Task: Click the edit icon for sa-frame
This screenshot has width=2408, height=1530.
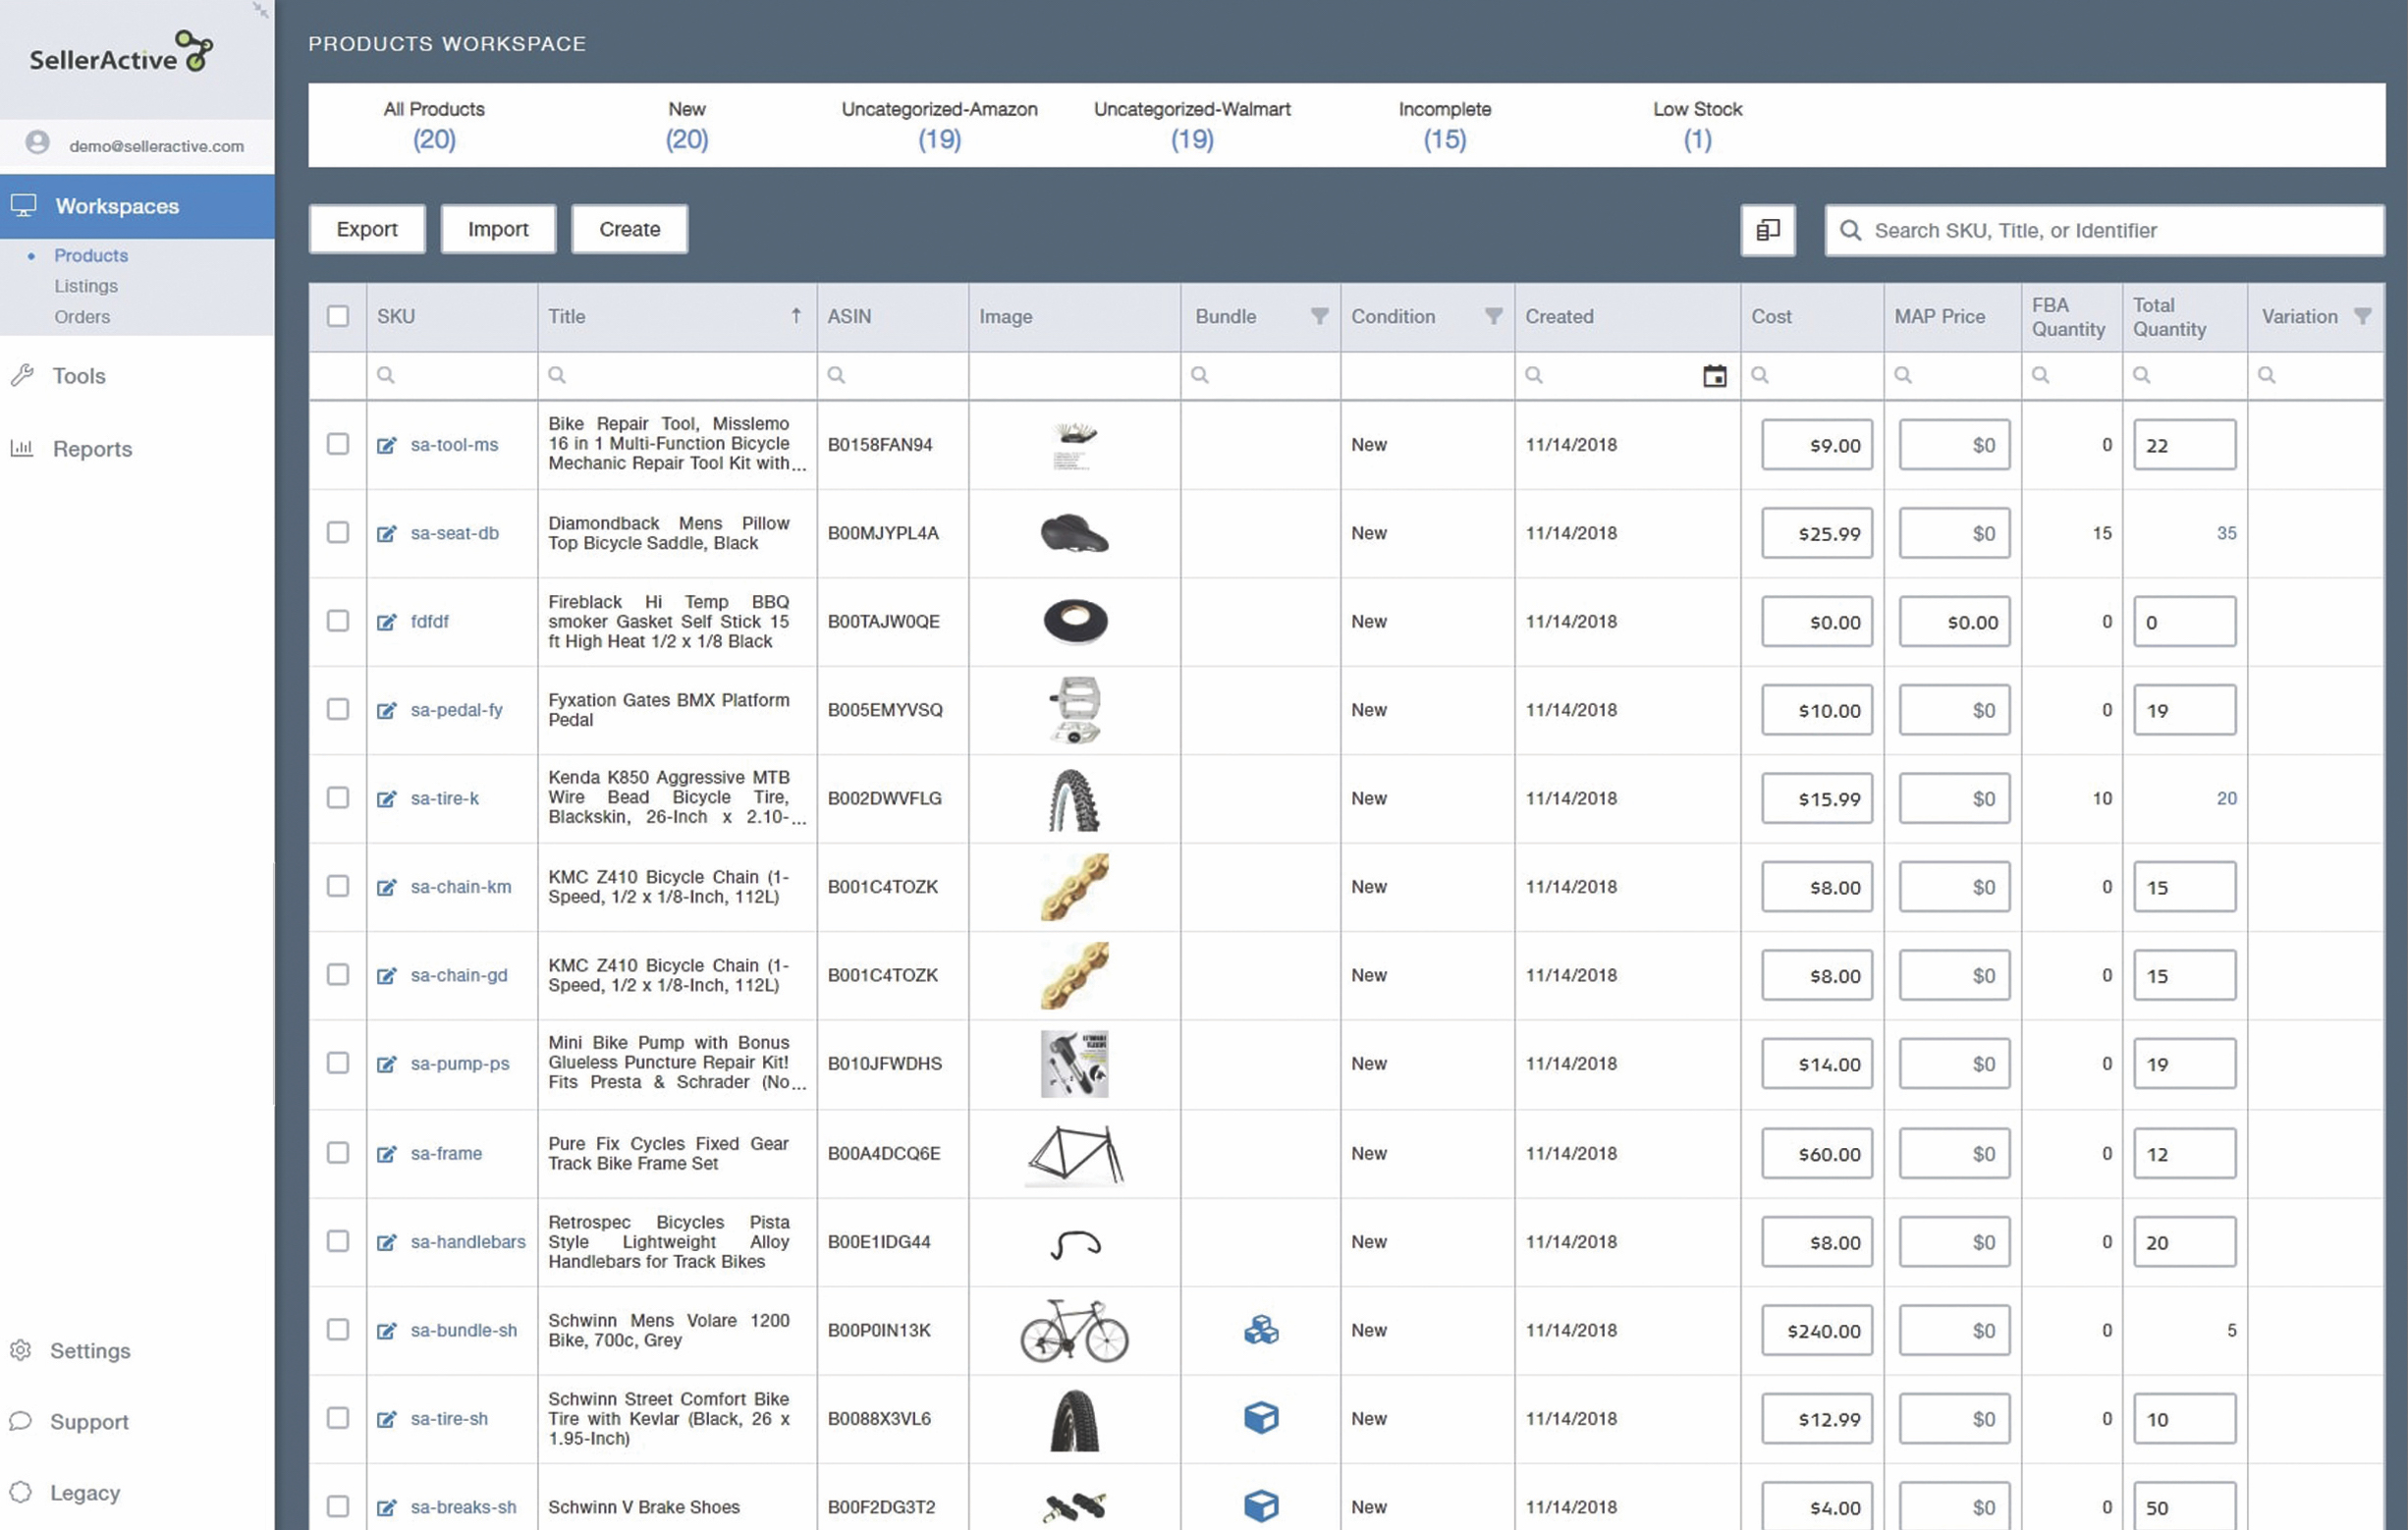Action: coord(386,1154)
